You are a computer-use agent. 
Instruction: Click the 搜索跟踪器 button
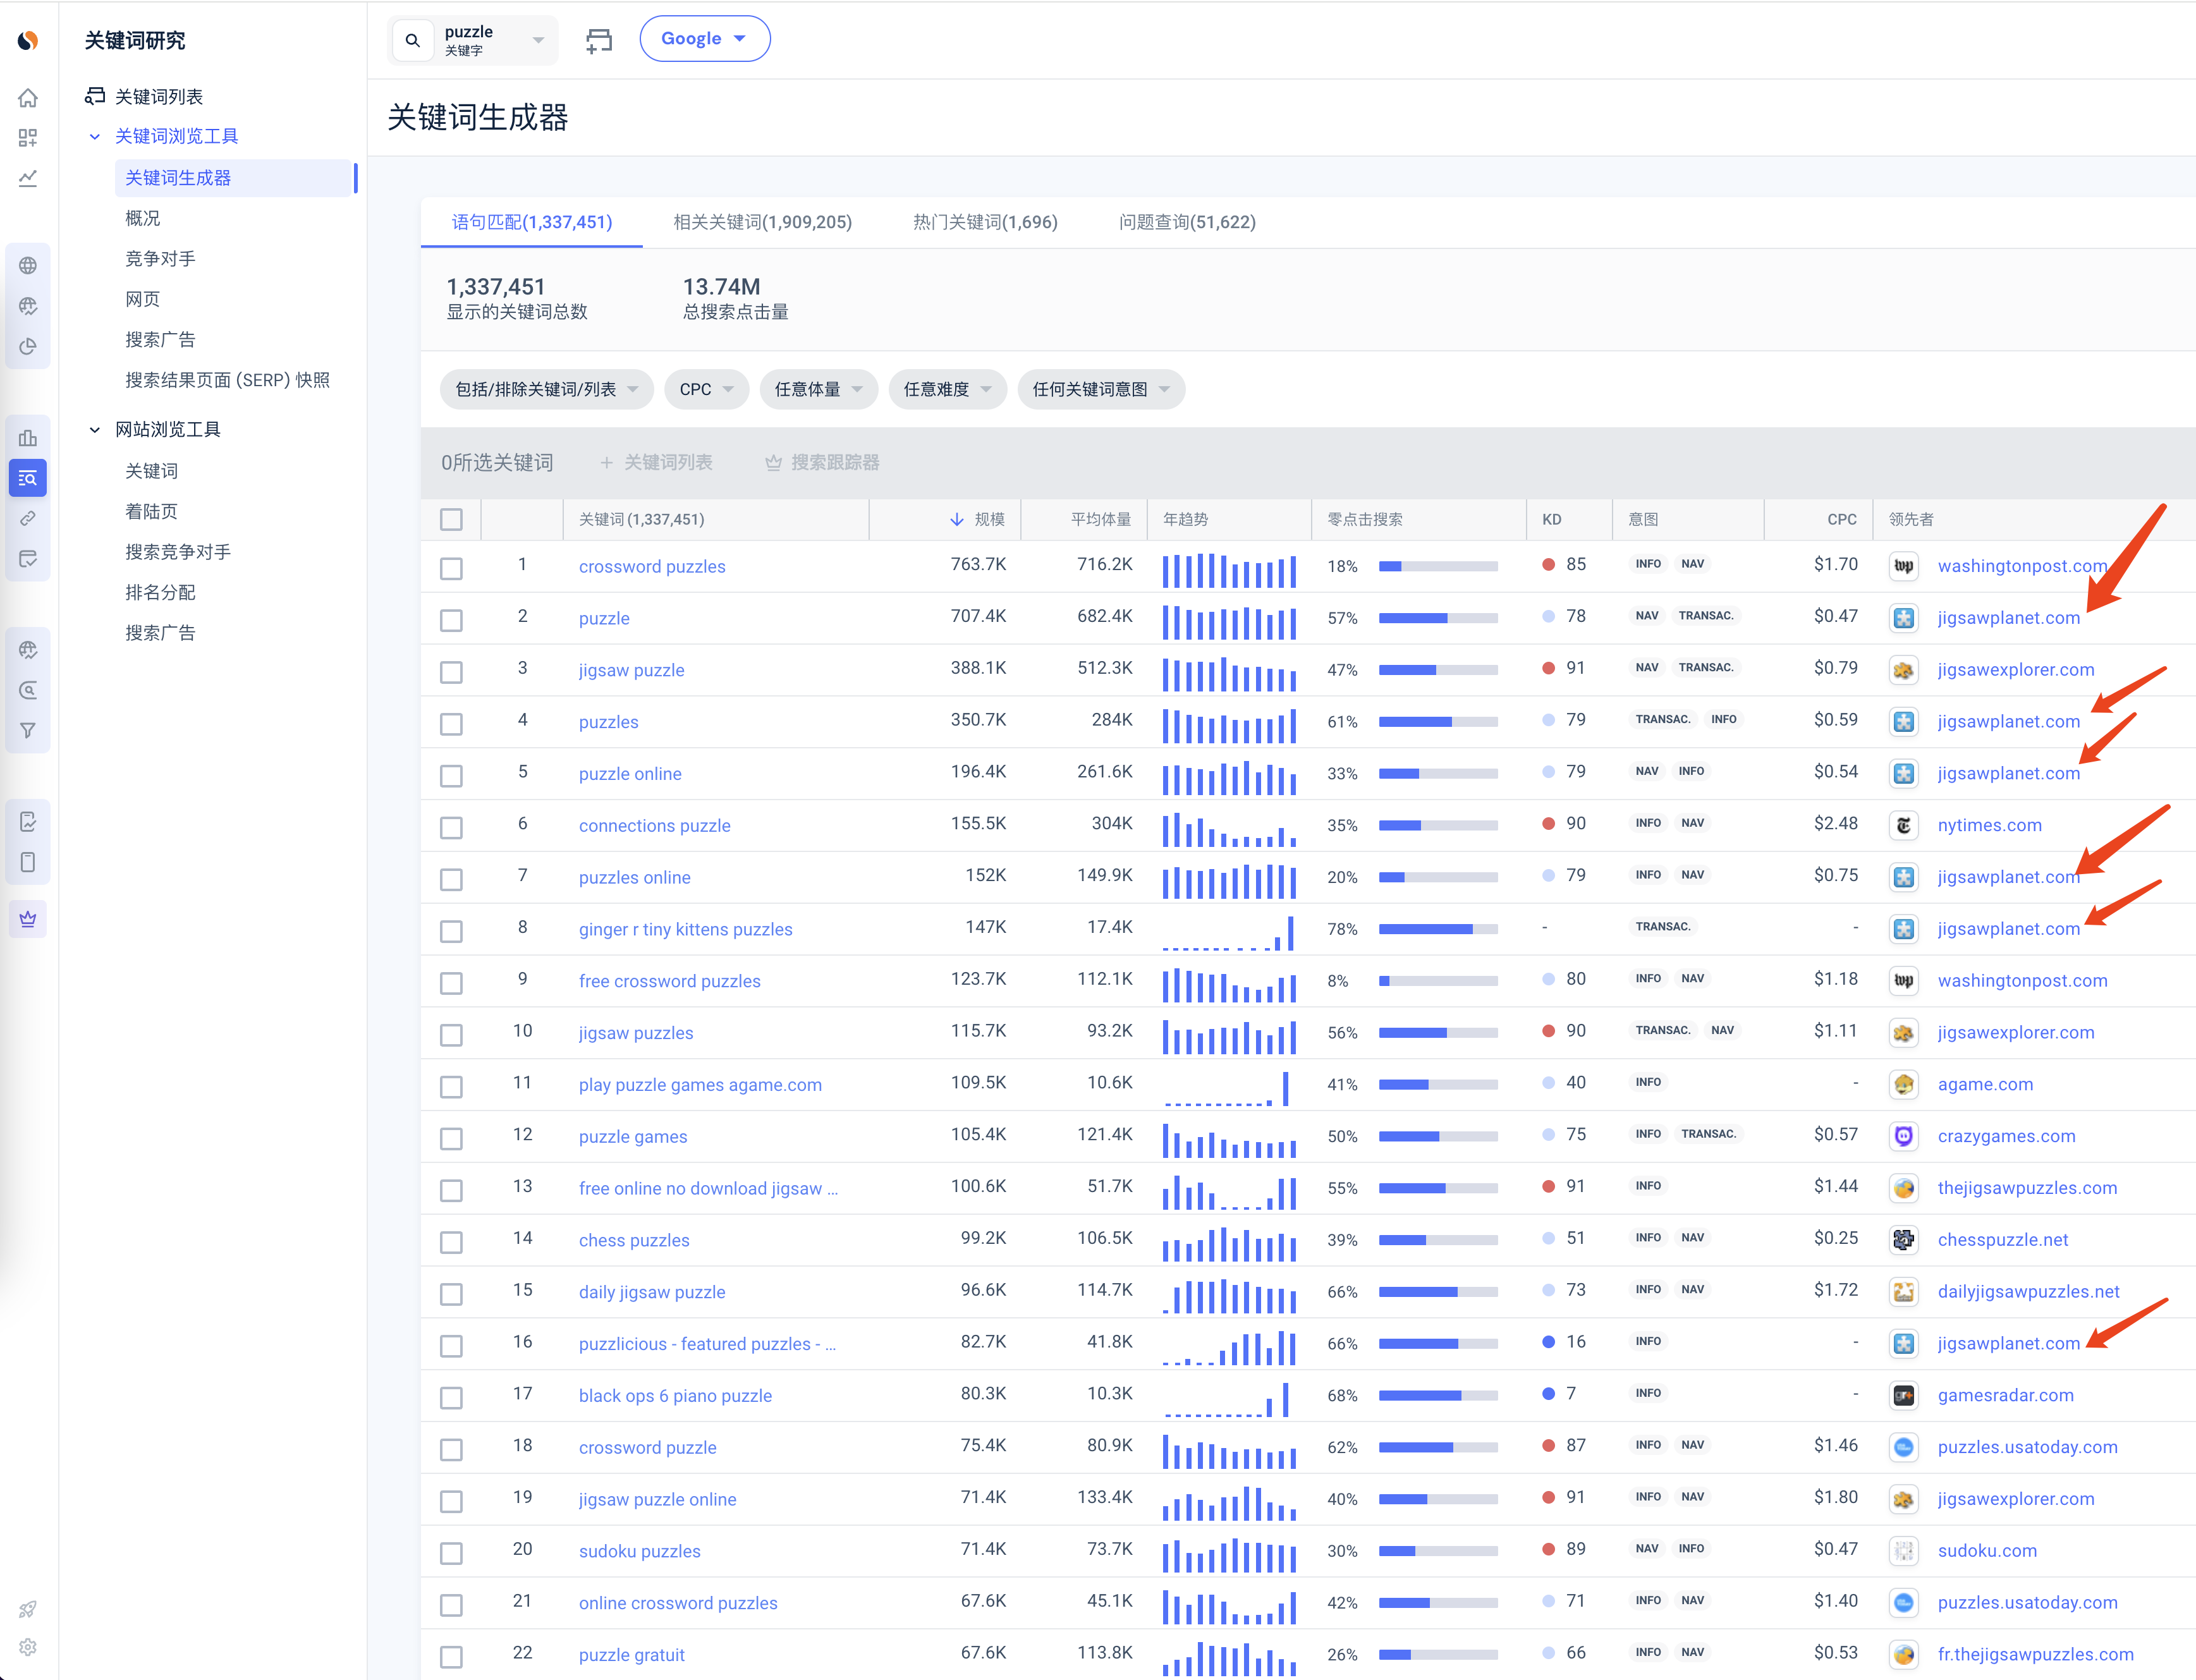click(x=822, y=462)
